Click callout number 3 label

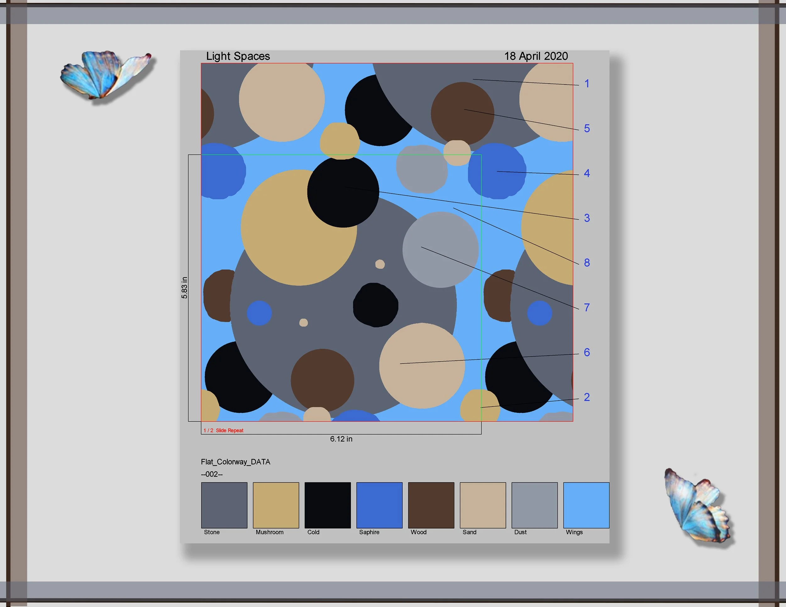point(587,218)
